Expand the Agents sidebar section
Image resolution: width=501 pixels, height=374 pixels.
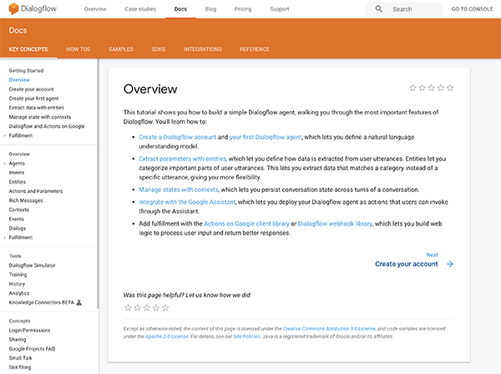(x=4, y=164)
